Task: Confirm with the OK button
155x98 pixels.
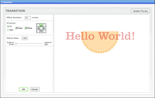Action: pyautogui.click(x=24, y=89)
